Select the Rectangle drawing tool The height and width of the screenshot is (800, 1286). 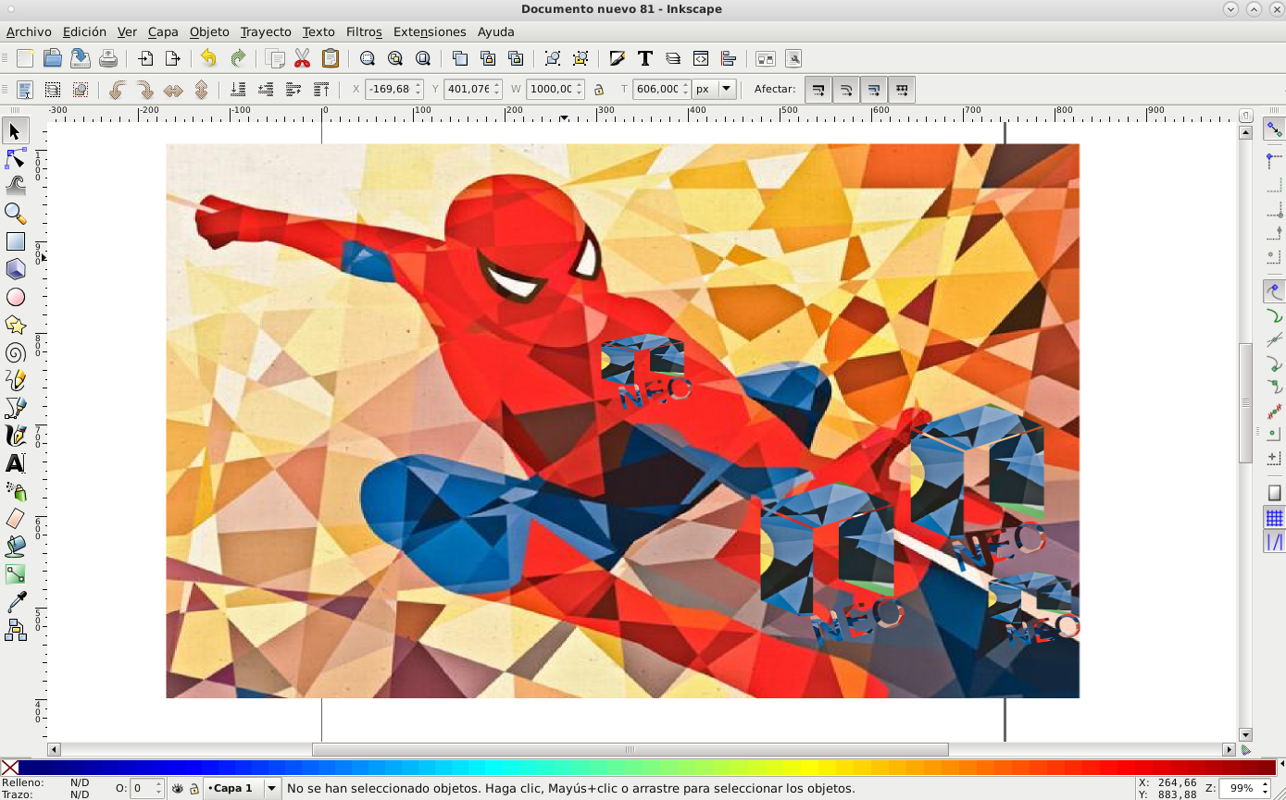pos(15,241)
